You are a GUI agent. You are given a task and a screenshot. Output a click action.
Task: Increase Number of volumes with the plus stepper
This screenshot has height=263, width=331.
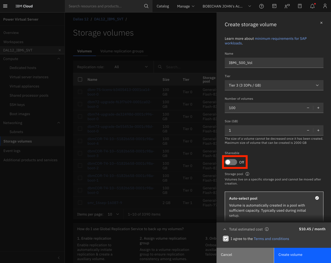point(318,108)
